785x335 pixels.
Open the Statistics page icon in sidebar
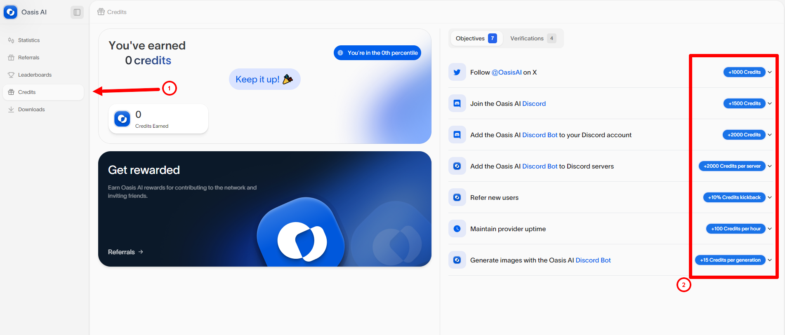pos(11,40)
